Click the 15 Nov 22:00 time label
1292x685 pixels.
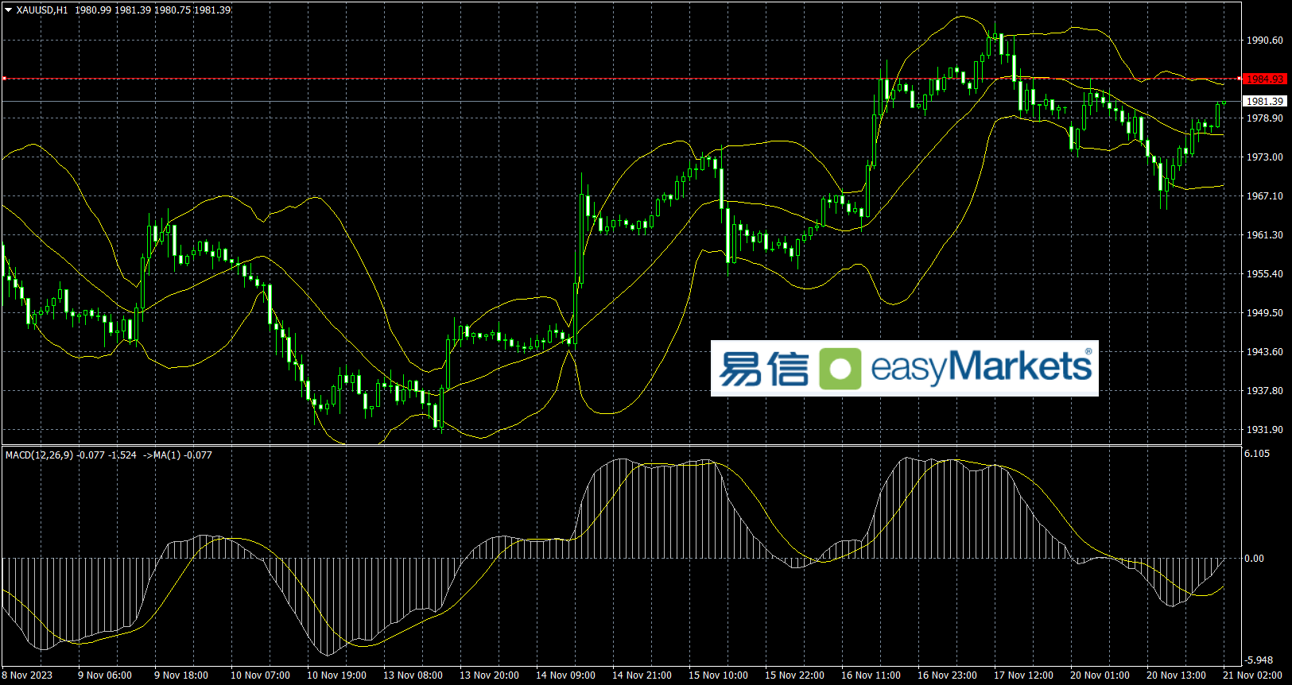tap(795, 675)
